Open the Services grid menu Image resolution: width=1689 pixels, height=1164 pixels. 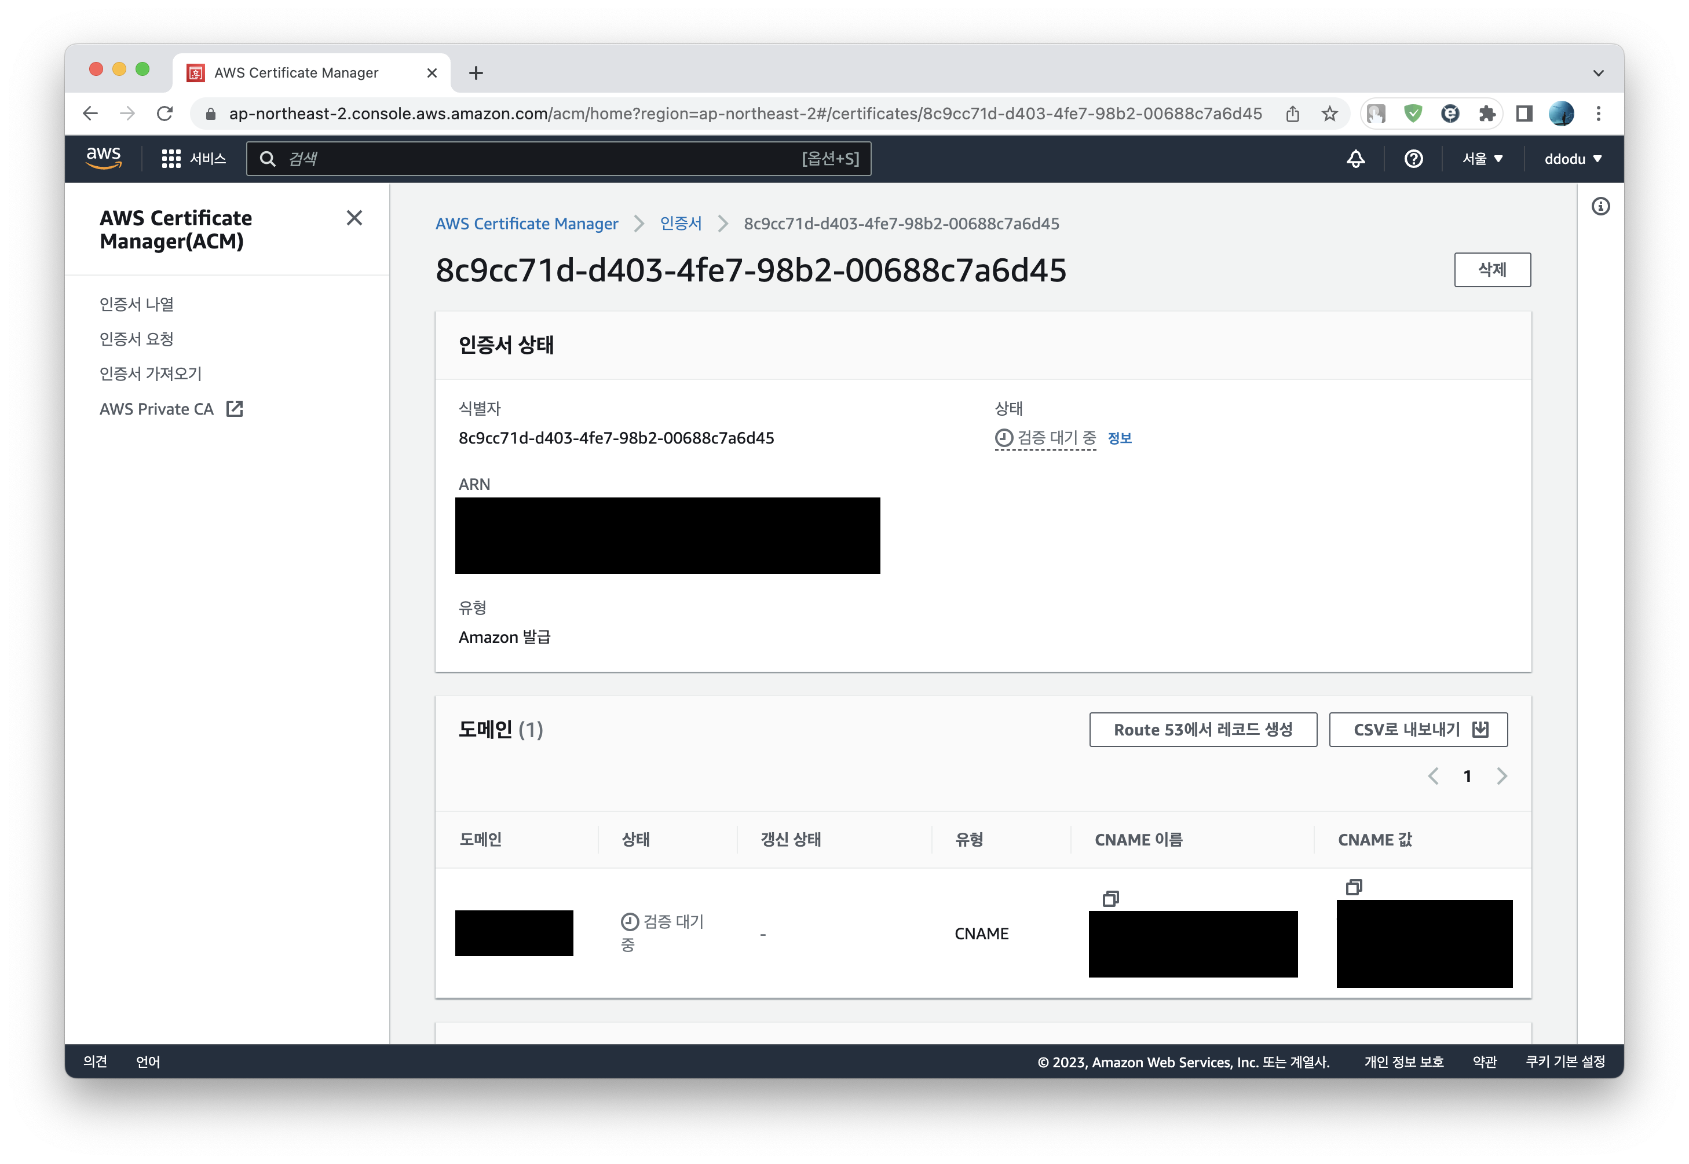pyautogui.click(x=193, y=158)
